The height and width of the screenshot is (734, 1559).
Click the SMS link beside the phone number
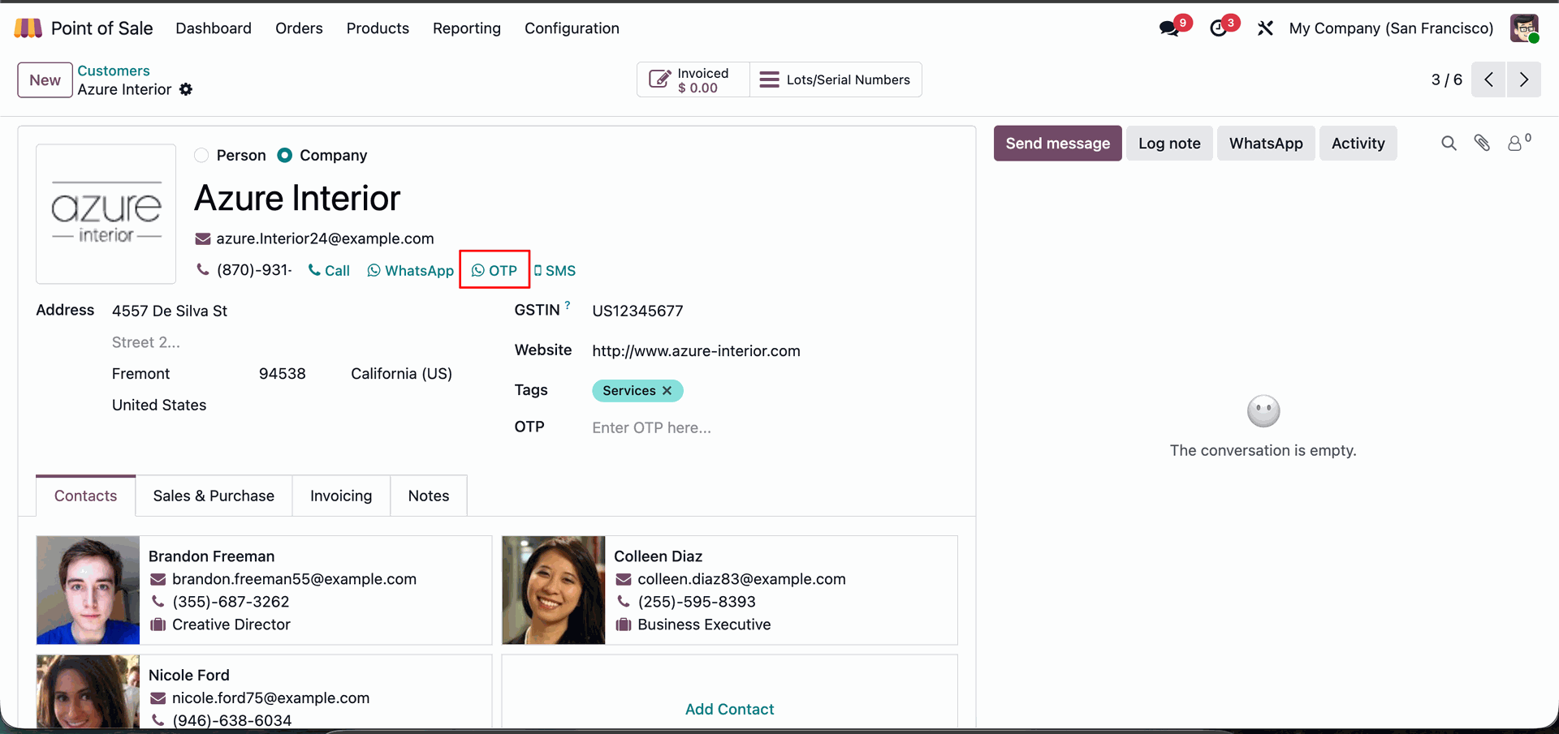tap(555, 271)
